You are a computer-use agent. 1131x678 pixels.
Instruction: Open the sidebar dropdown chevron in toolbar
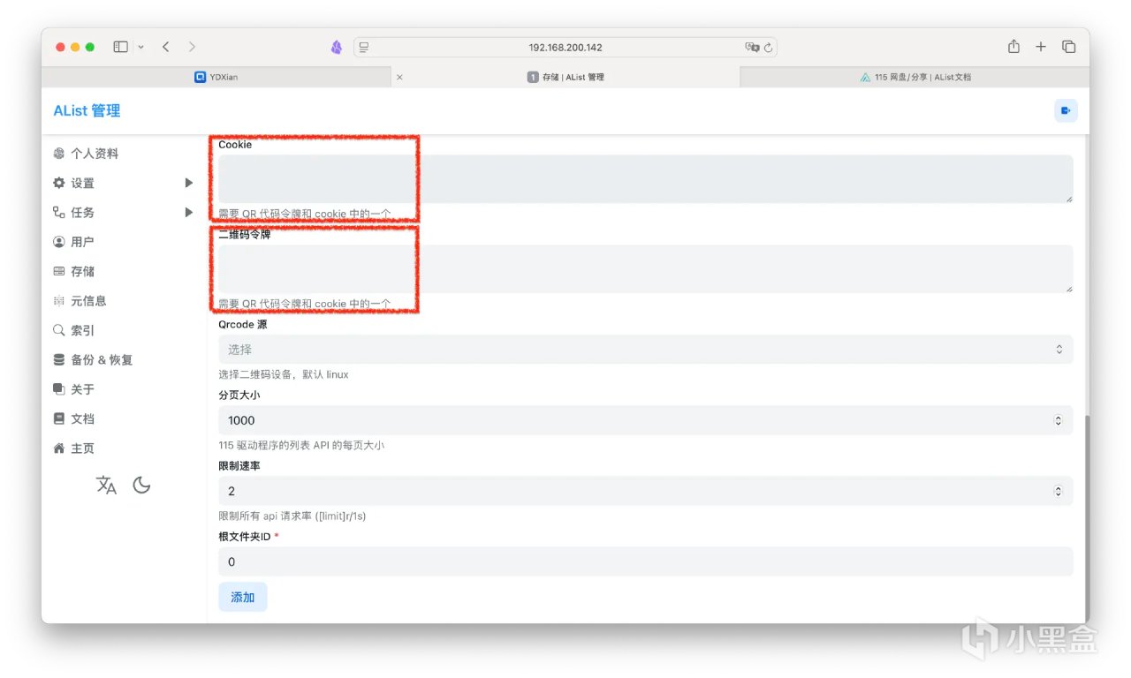[140, 47]
